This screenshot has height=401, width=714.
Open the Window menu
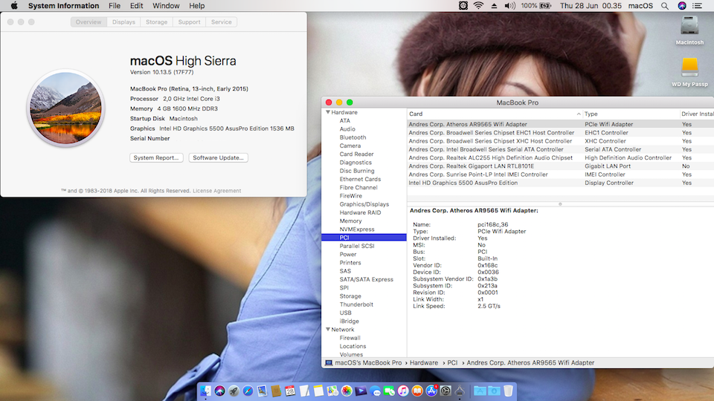pos(165,6)
